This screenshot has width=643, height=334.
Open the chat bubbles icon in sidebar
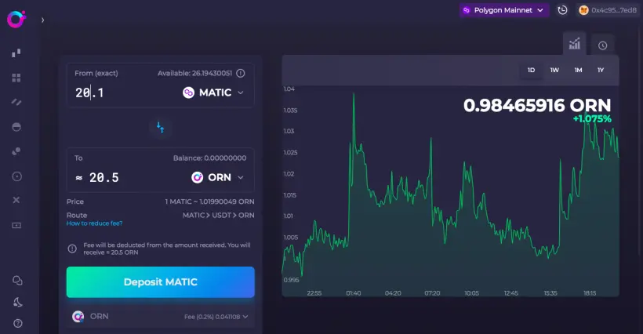[17, 281]
